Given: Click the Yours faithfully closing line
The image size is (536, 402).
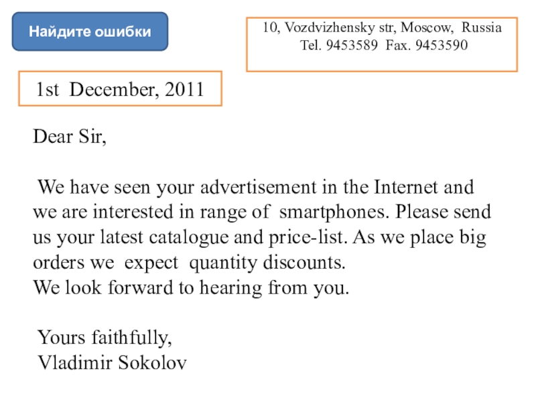Looking at the screenshot, I should (105, 336).
